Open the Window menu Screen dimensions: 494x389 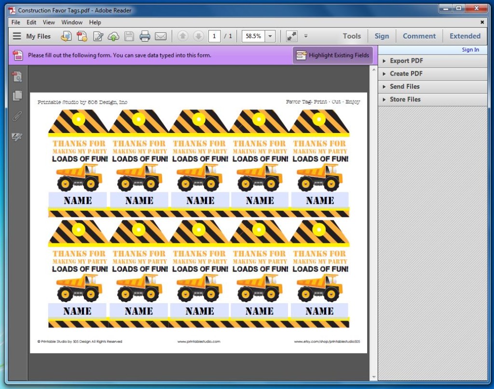pos(72,22)
